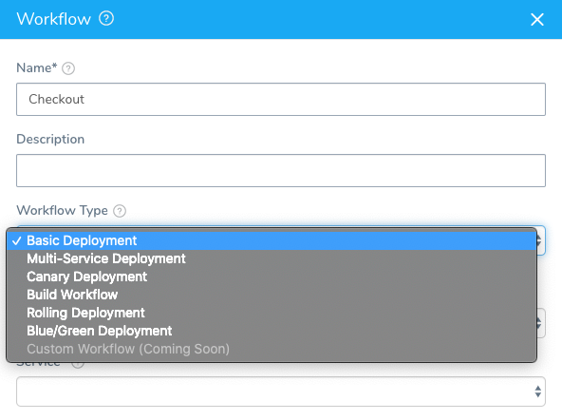Click the Name* label text
This screenshot has width=562, height=420.
[37, 67]
